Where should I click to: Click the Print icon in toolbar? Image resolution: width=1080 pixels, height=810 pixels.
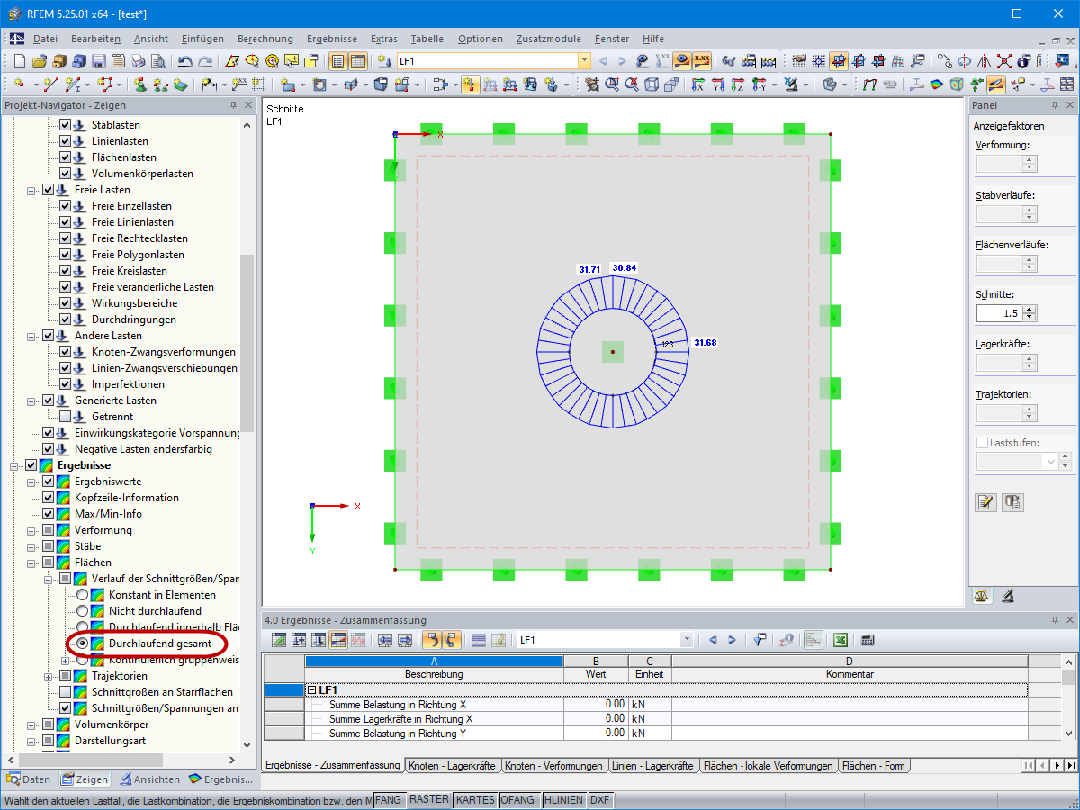(x=138, y=61)
